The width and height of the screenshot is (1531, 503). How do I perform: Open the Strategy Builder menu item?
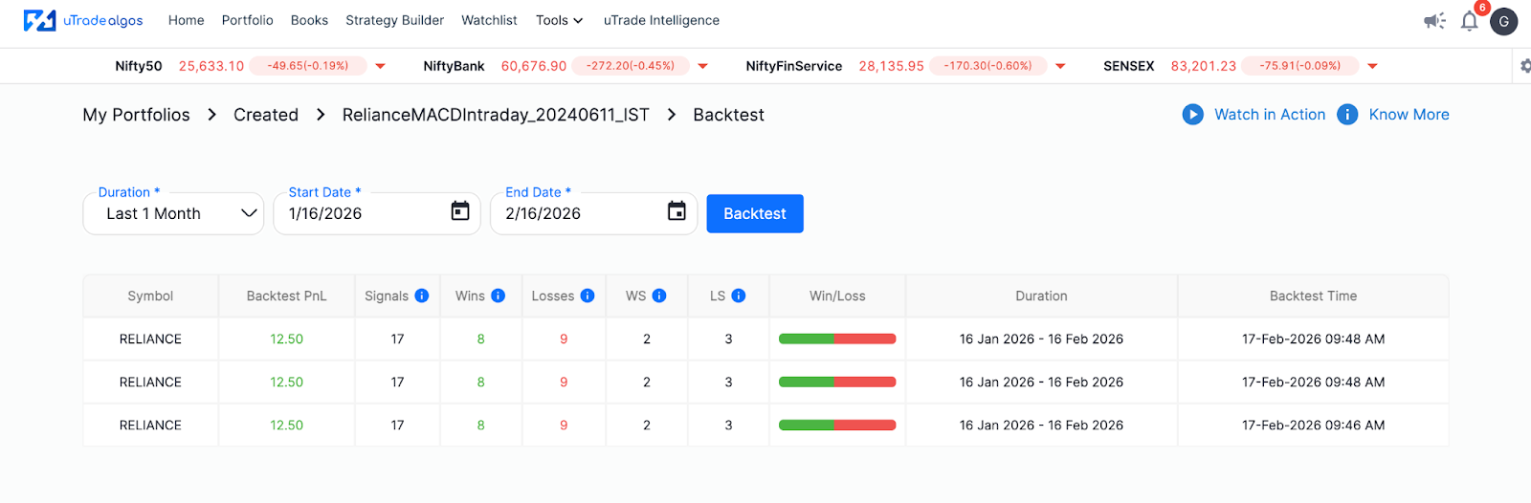click(x=395, y=20)
